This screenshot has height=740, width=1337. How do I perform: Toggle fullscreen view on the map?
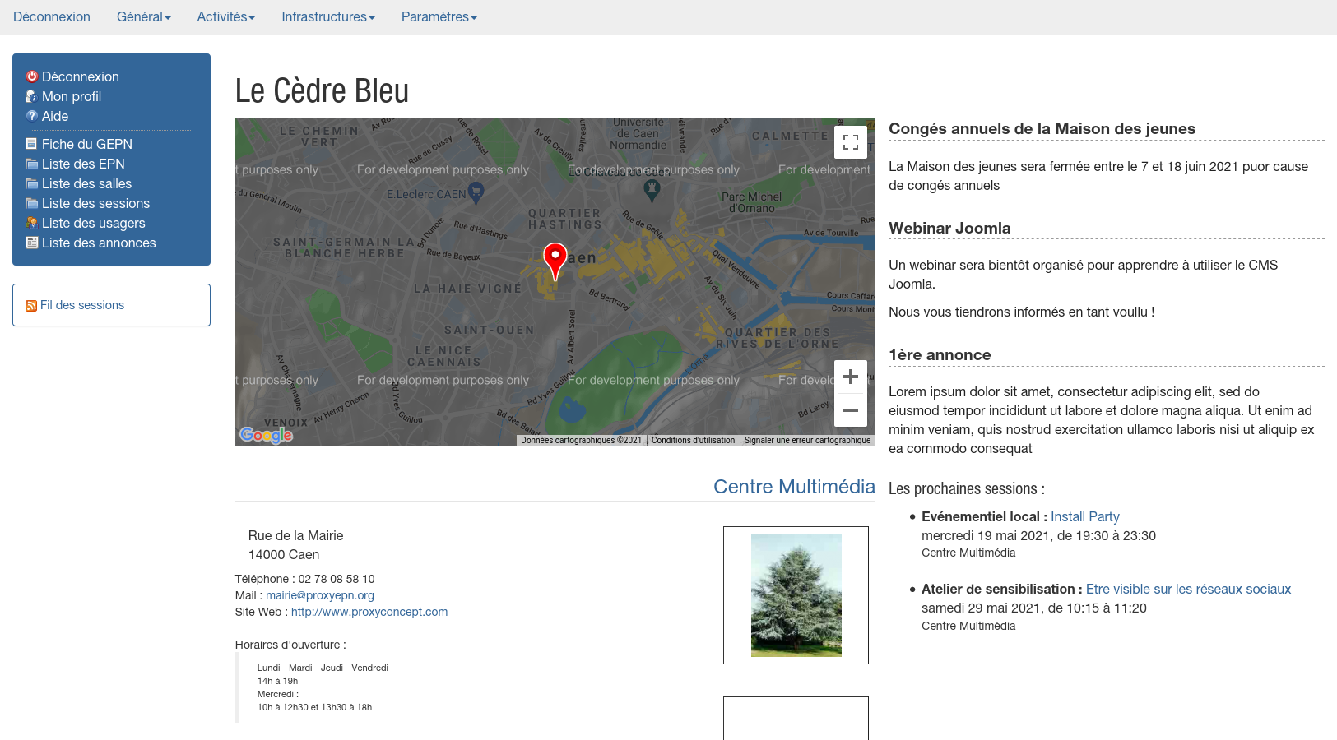851,141
